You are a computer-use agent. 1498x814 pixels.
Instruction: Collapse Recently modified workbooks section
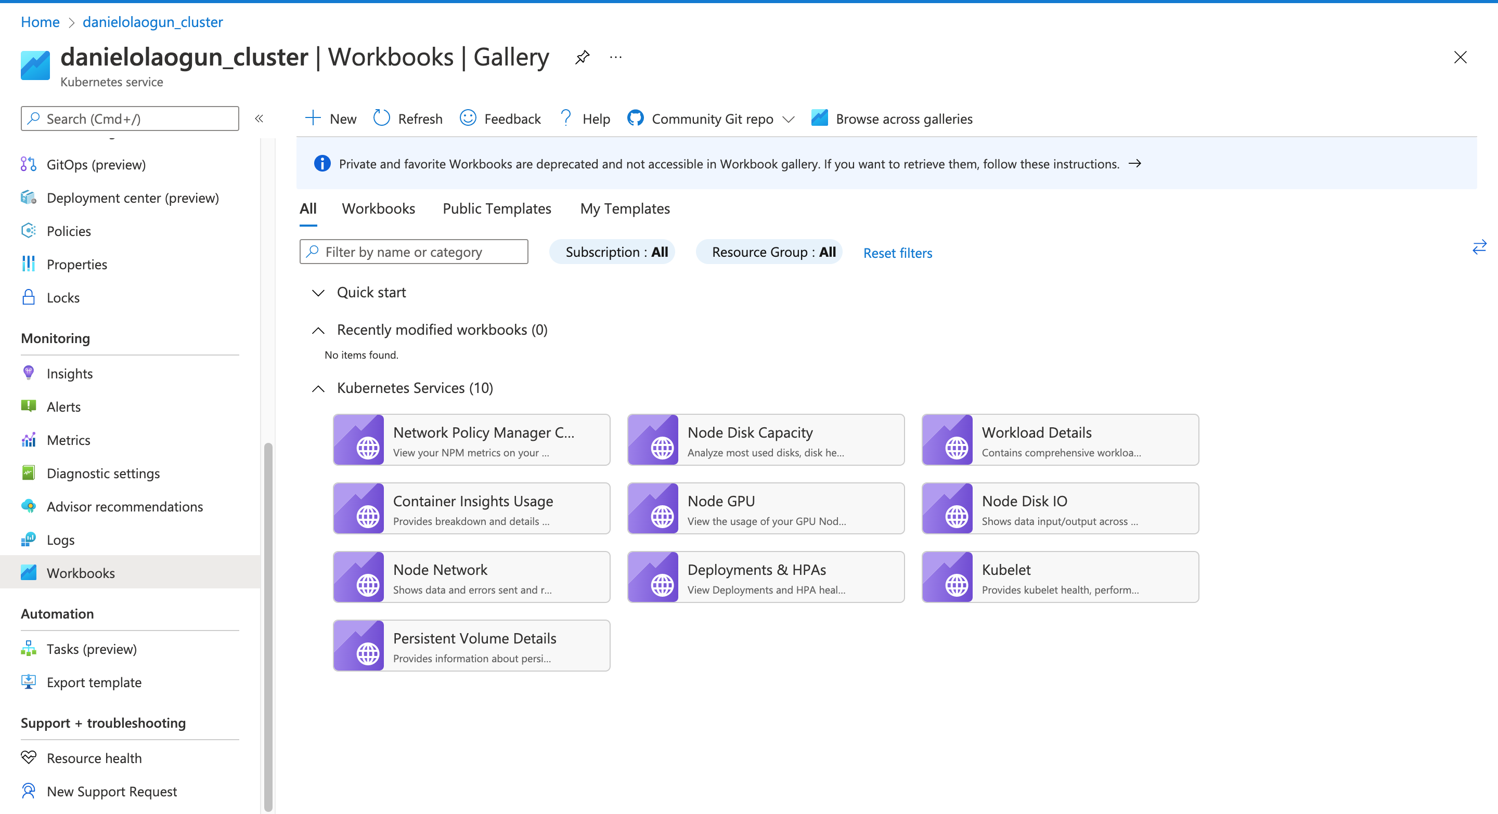[x=318, y=331]
